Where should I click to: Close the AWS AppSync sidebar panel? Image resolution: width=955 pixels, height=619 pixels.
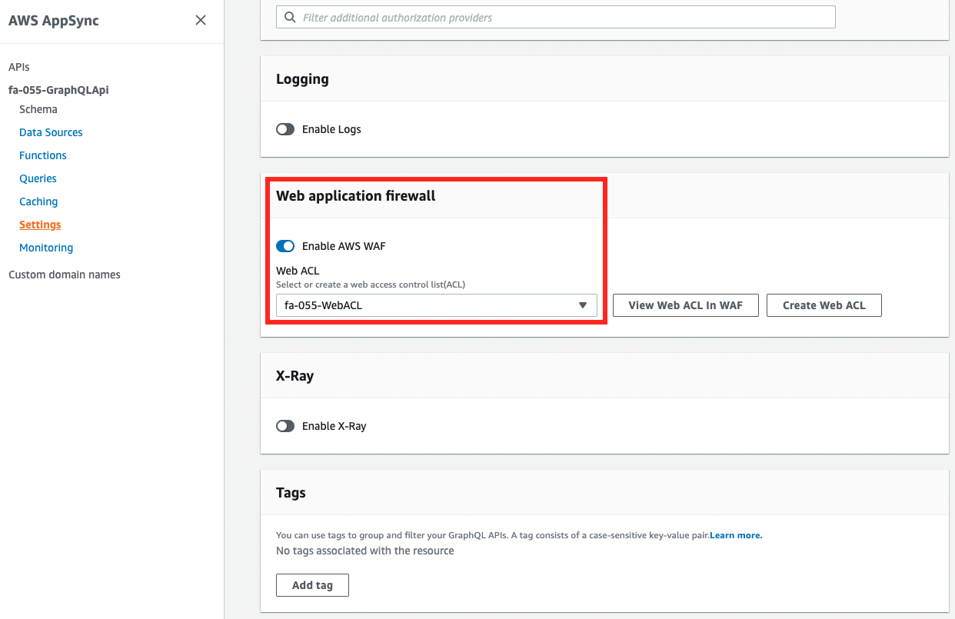click(x=201, y=20)
